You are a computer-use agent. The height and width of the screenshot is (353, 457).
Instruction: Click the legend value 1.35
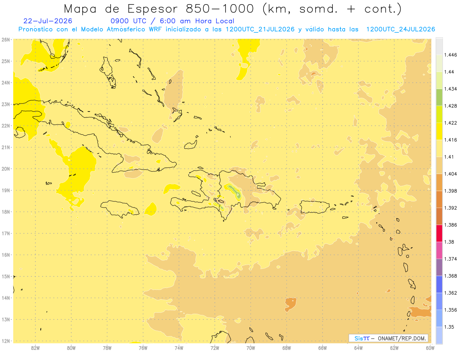449,327
